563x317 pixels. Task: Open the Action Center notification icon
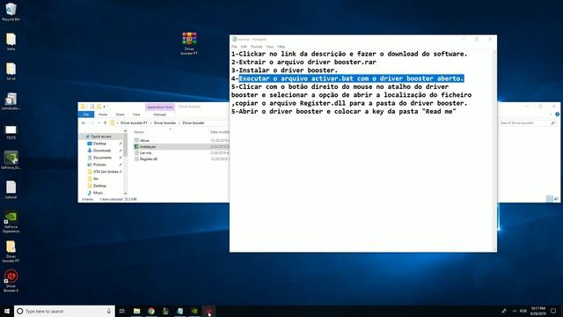coord(553,311)
